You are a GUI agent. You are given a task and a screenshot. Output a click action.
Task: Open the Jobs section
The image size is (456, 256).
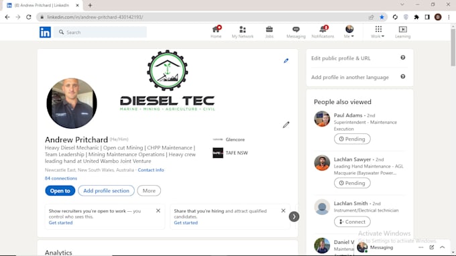pos(270,32)
